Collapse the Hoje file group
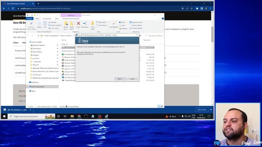 61,44
